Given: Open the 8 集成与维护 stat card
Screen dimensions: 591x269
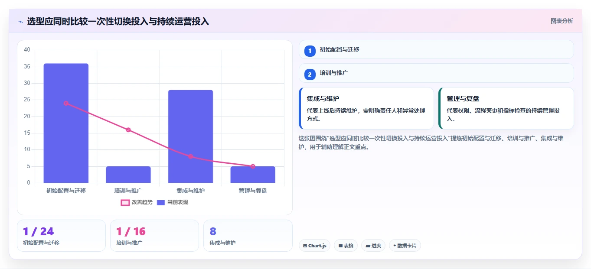Looking at the screenshot, I should (x=248, y=236).
